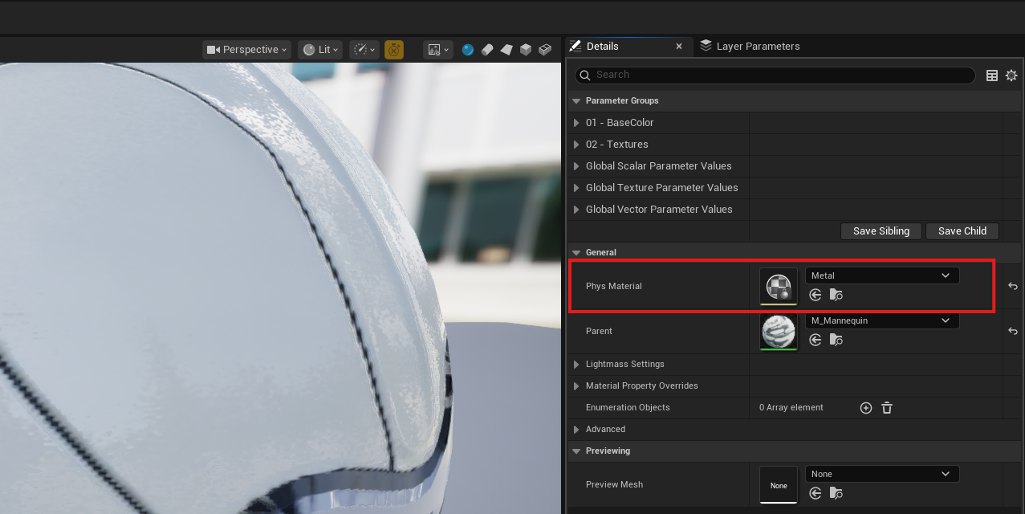Open the Lit view mode dropdown
1025x514 pixels.
pyautogui.click(x=320, y=50)
